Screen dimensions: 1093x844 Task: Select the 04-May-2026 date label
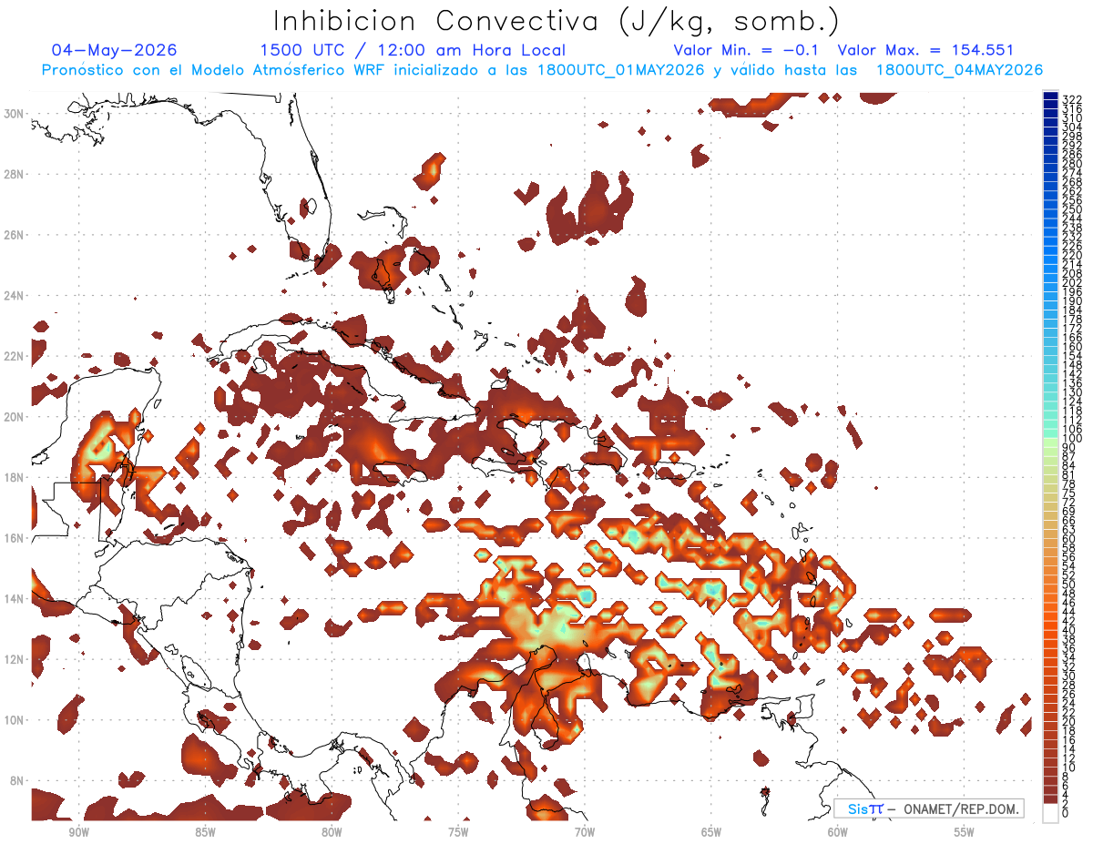click(x=114, y=50)
